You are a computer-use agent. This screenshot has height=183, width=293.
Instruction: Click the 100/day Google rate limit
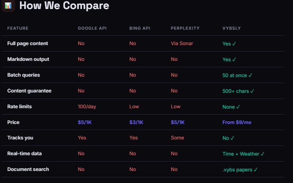click(x=87, y=107)
